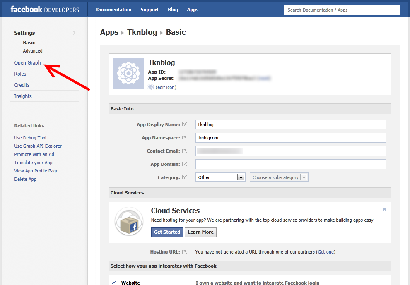Screen dimensions: 410x285
Task: Open the Insights section
Action: coord(23,96)
